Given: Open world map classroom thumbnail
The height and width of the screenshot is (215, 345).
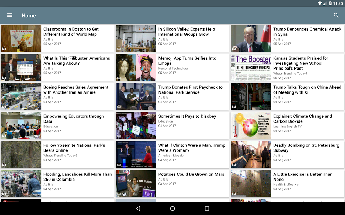Looking at the screenshot, I should point(21,38).
